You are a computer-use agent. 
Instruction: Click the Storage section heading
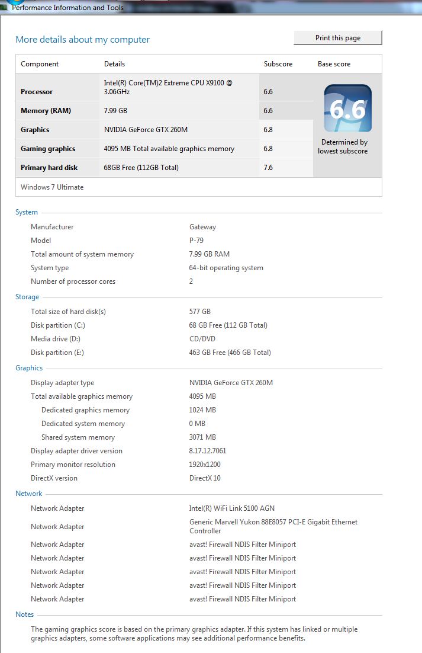coord(27,297)
